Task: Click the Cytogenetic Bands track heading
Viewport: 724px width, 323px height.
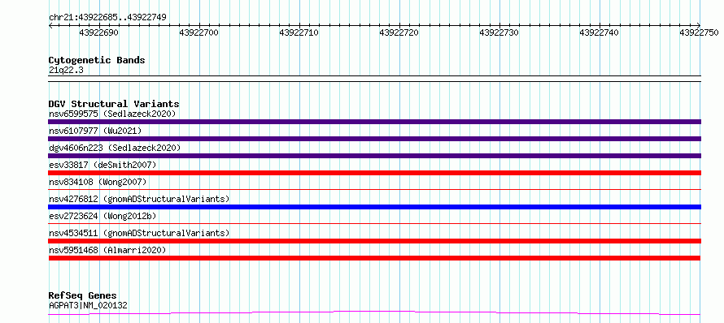Action: click(97, 60)
